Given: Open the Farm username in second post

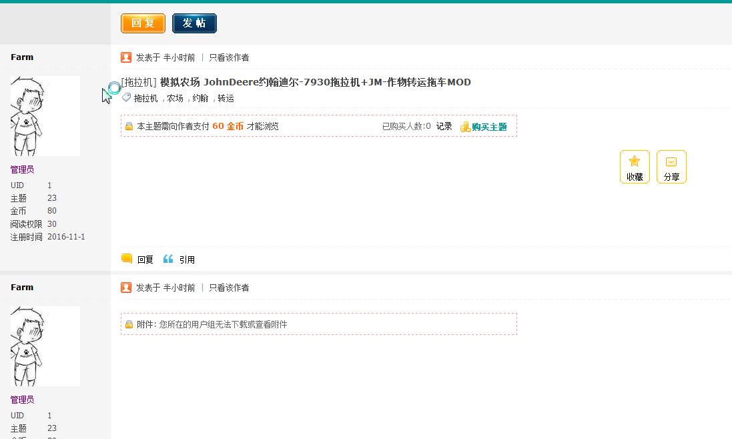Looking at the screenshot, I should 22,287.
